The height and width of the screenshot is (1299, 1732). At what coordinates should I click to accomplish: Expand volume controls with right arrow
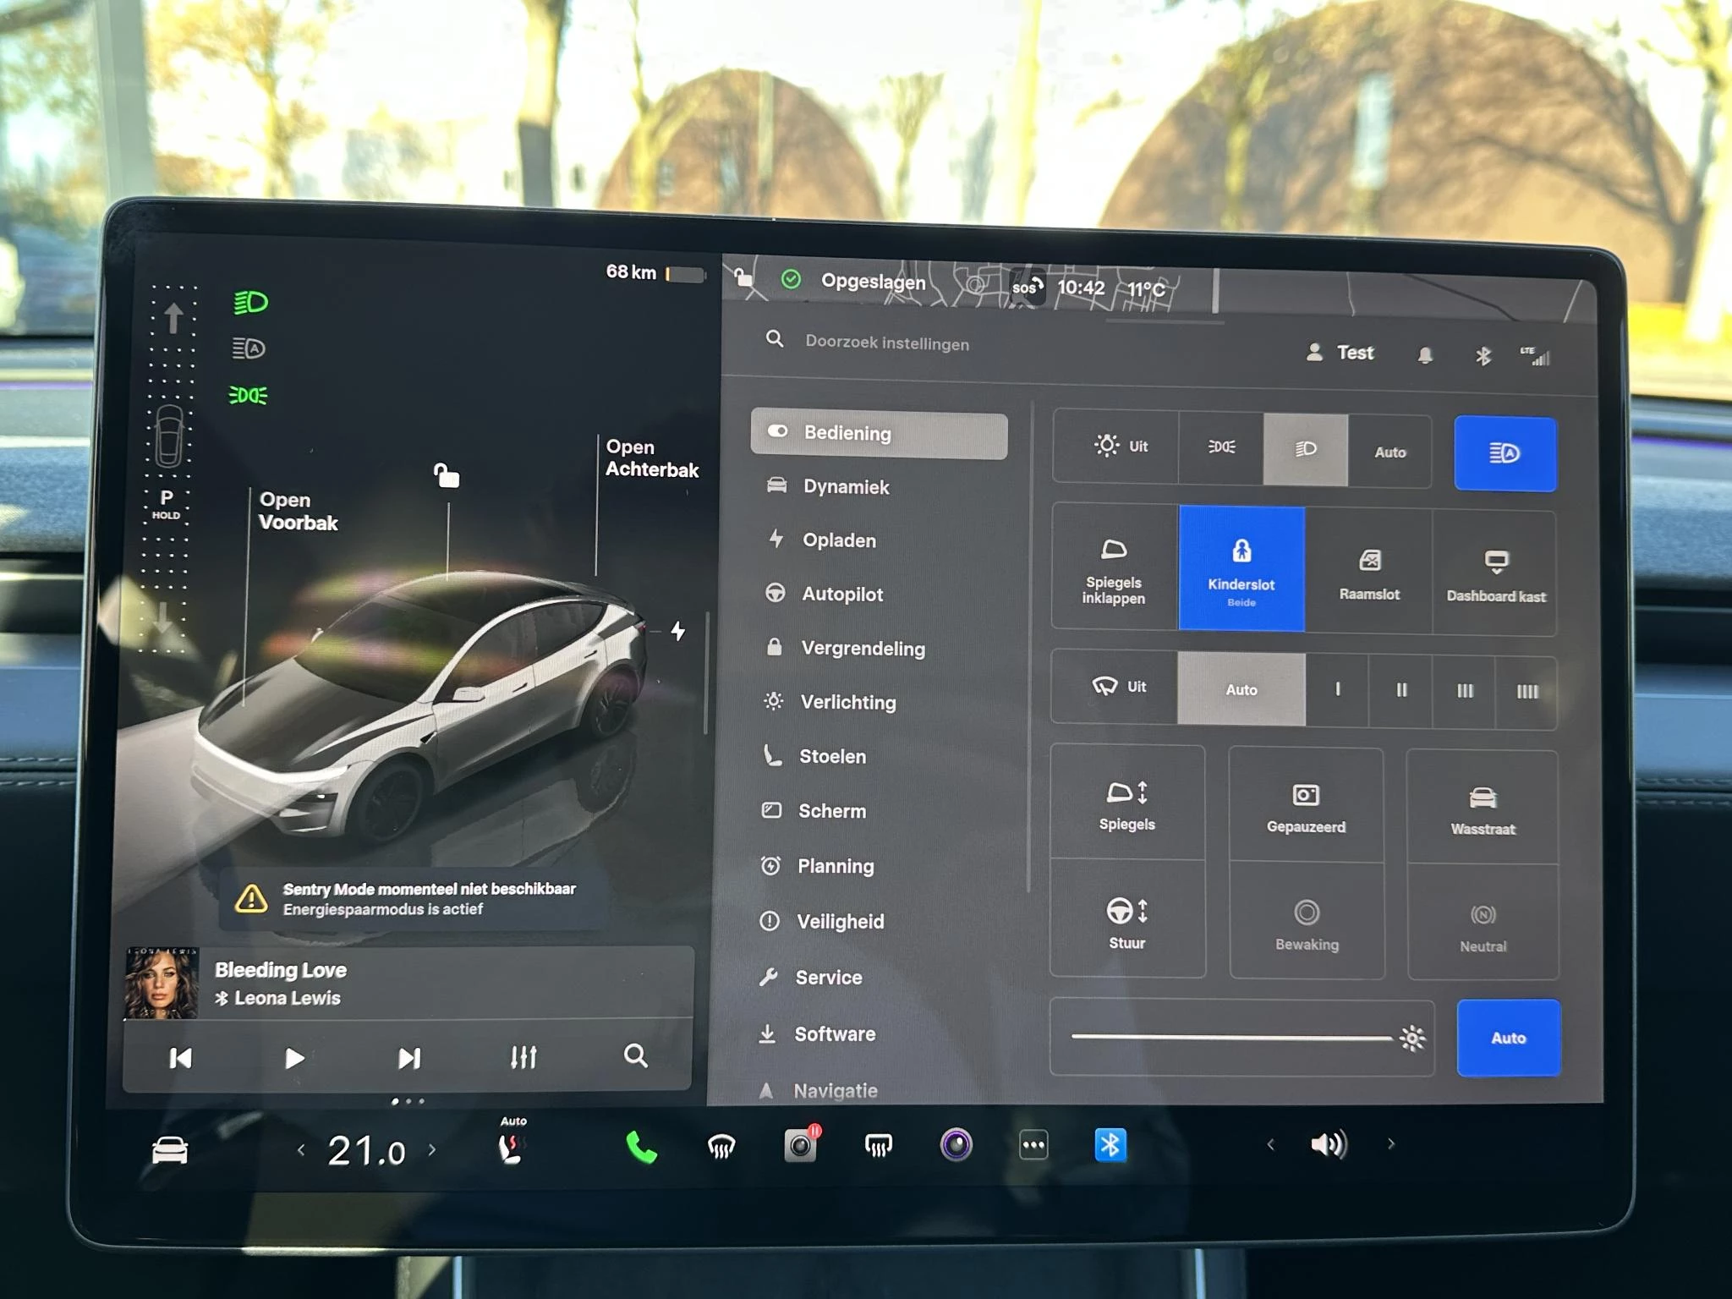[1390, 1143]
